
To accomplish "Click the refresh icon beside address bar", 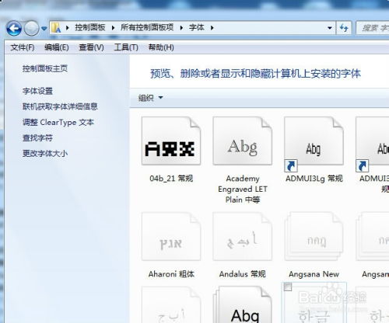I will pyautogui.click(x=344, y=27).
